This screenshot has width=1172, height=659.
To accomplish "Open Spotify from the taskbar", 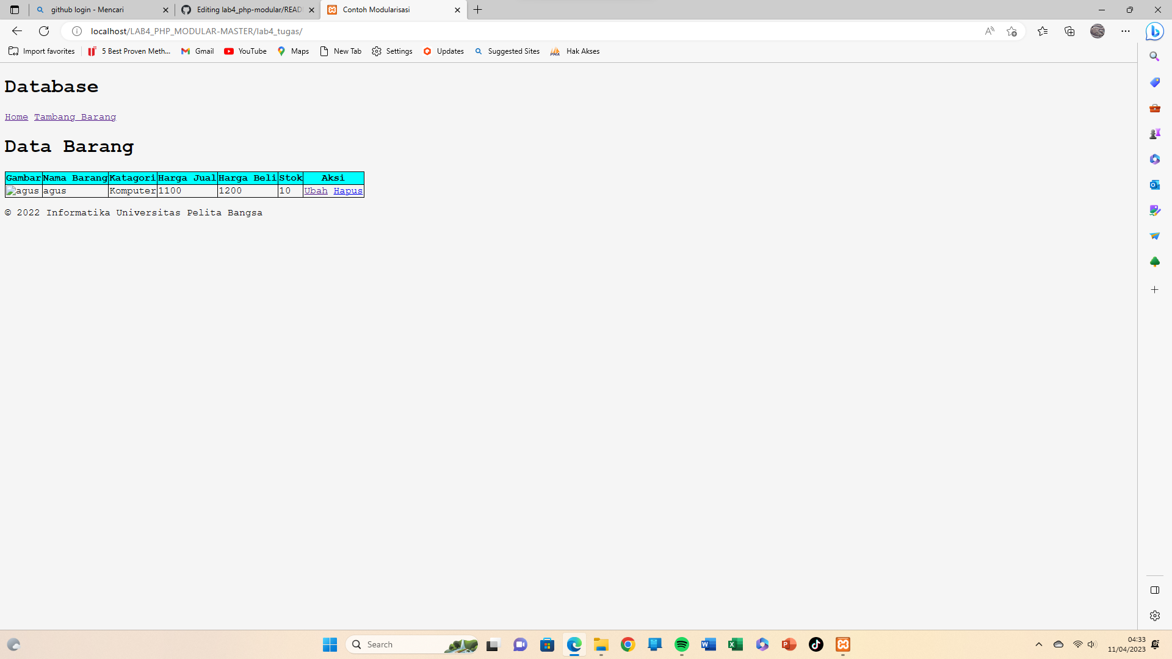I will (x=682, y=644).
